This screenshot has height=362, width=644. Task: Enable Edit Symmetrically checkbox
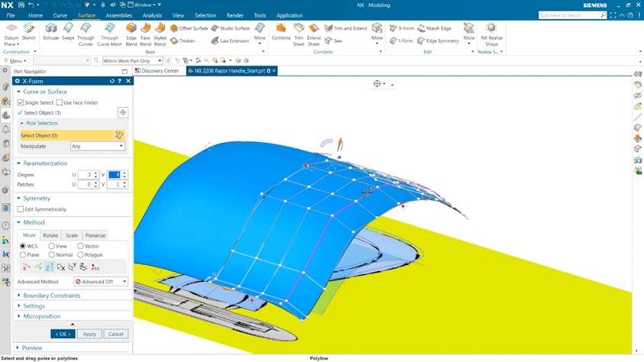20,209
